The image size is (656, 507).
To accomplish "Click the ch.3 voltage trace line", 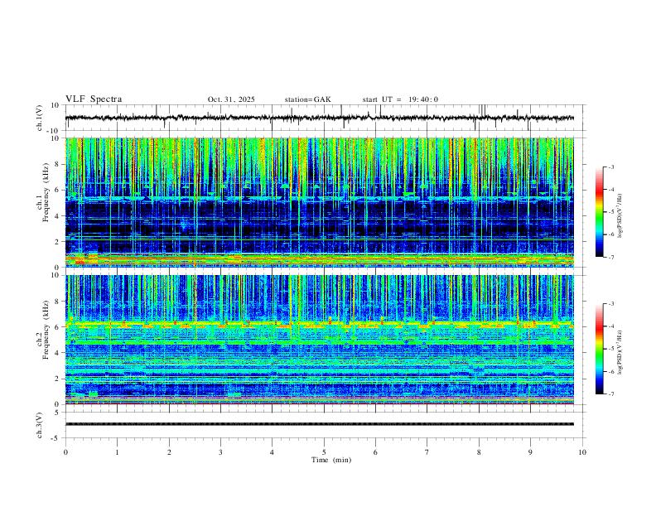I will [320, 424].
